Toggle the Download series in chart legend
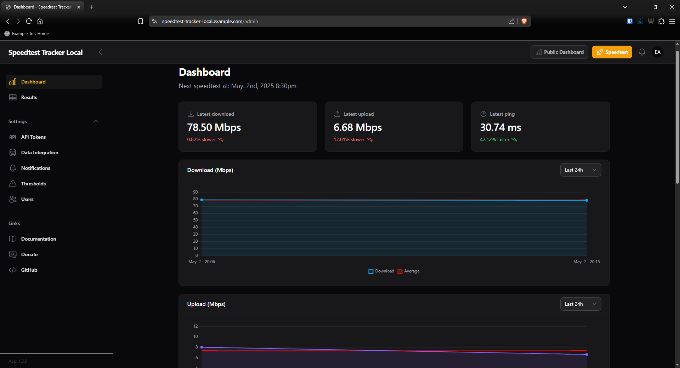 (381, 271)
